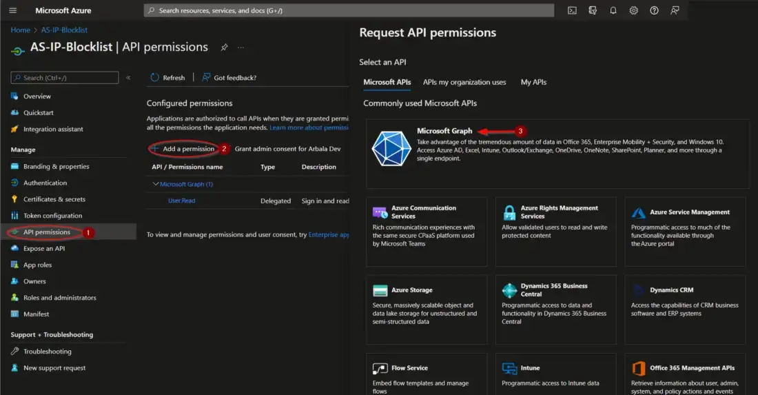This screenshot has height=395, width=758.
Task: Open portal settings gear icon
Action: [633, 10]
